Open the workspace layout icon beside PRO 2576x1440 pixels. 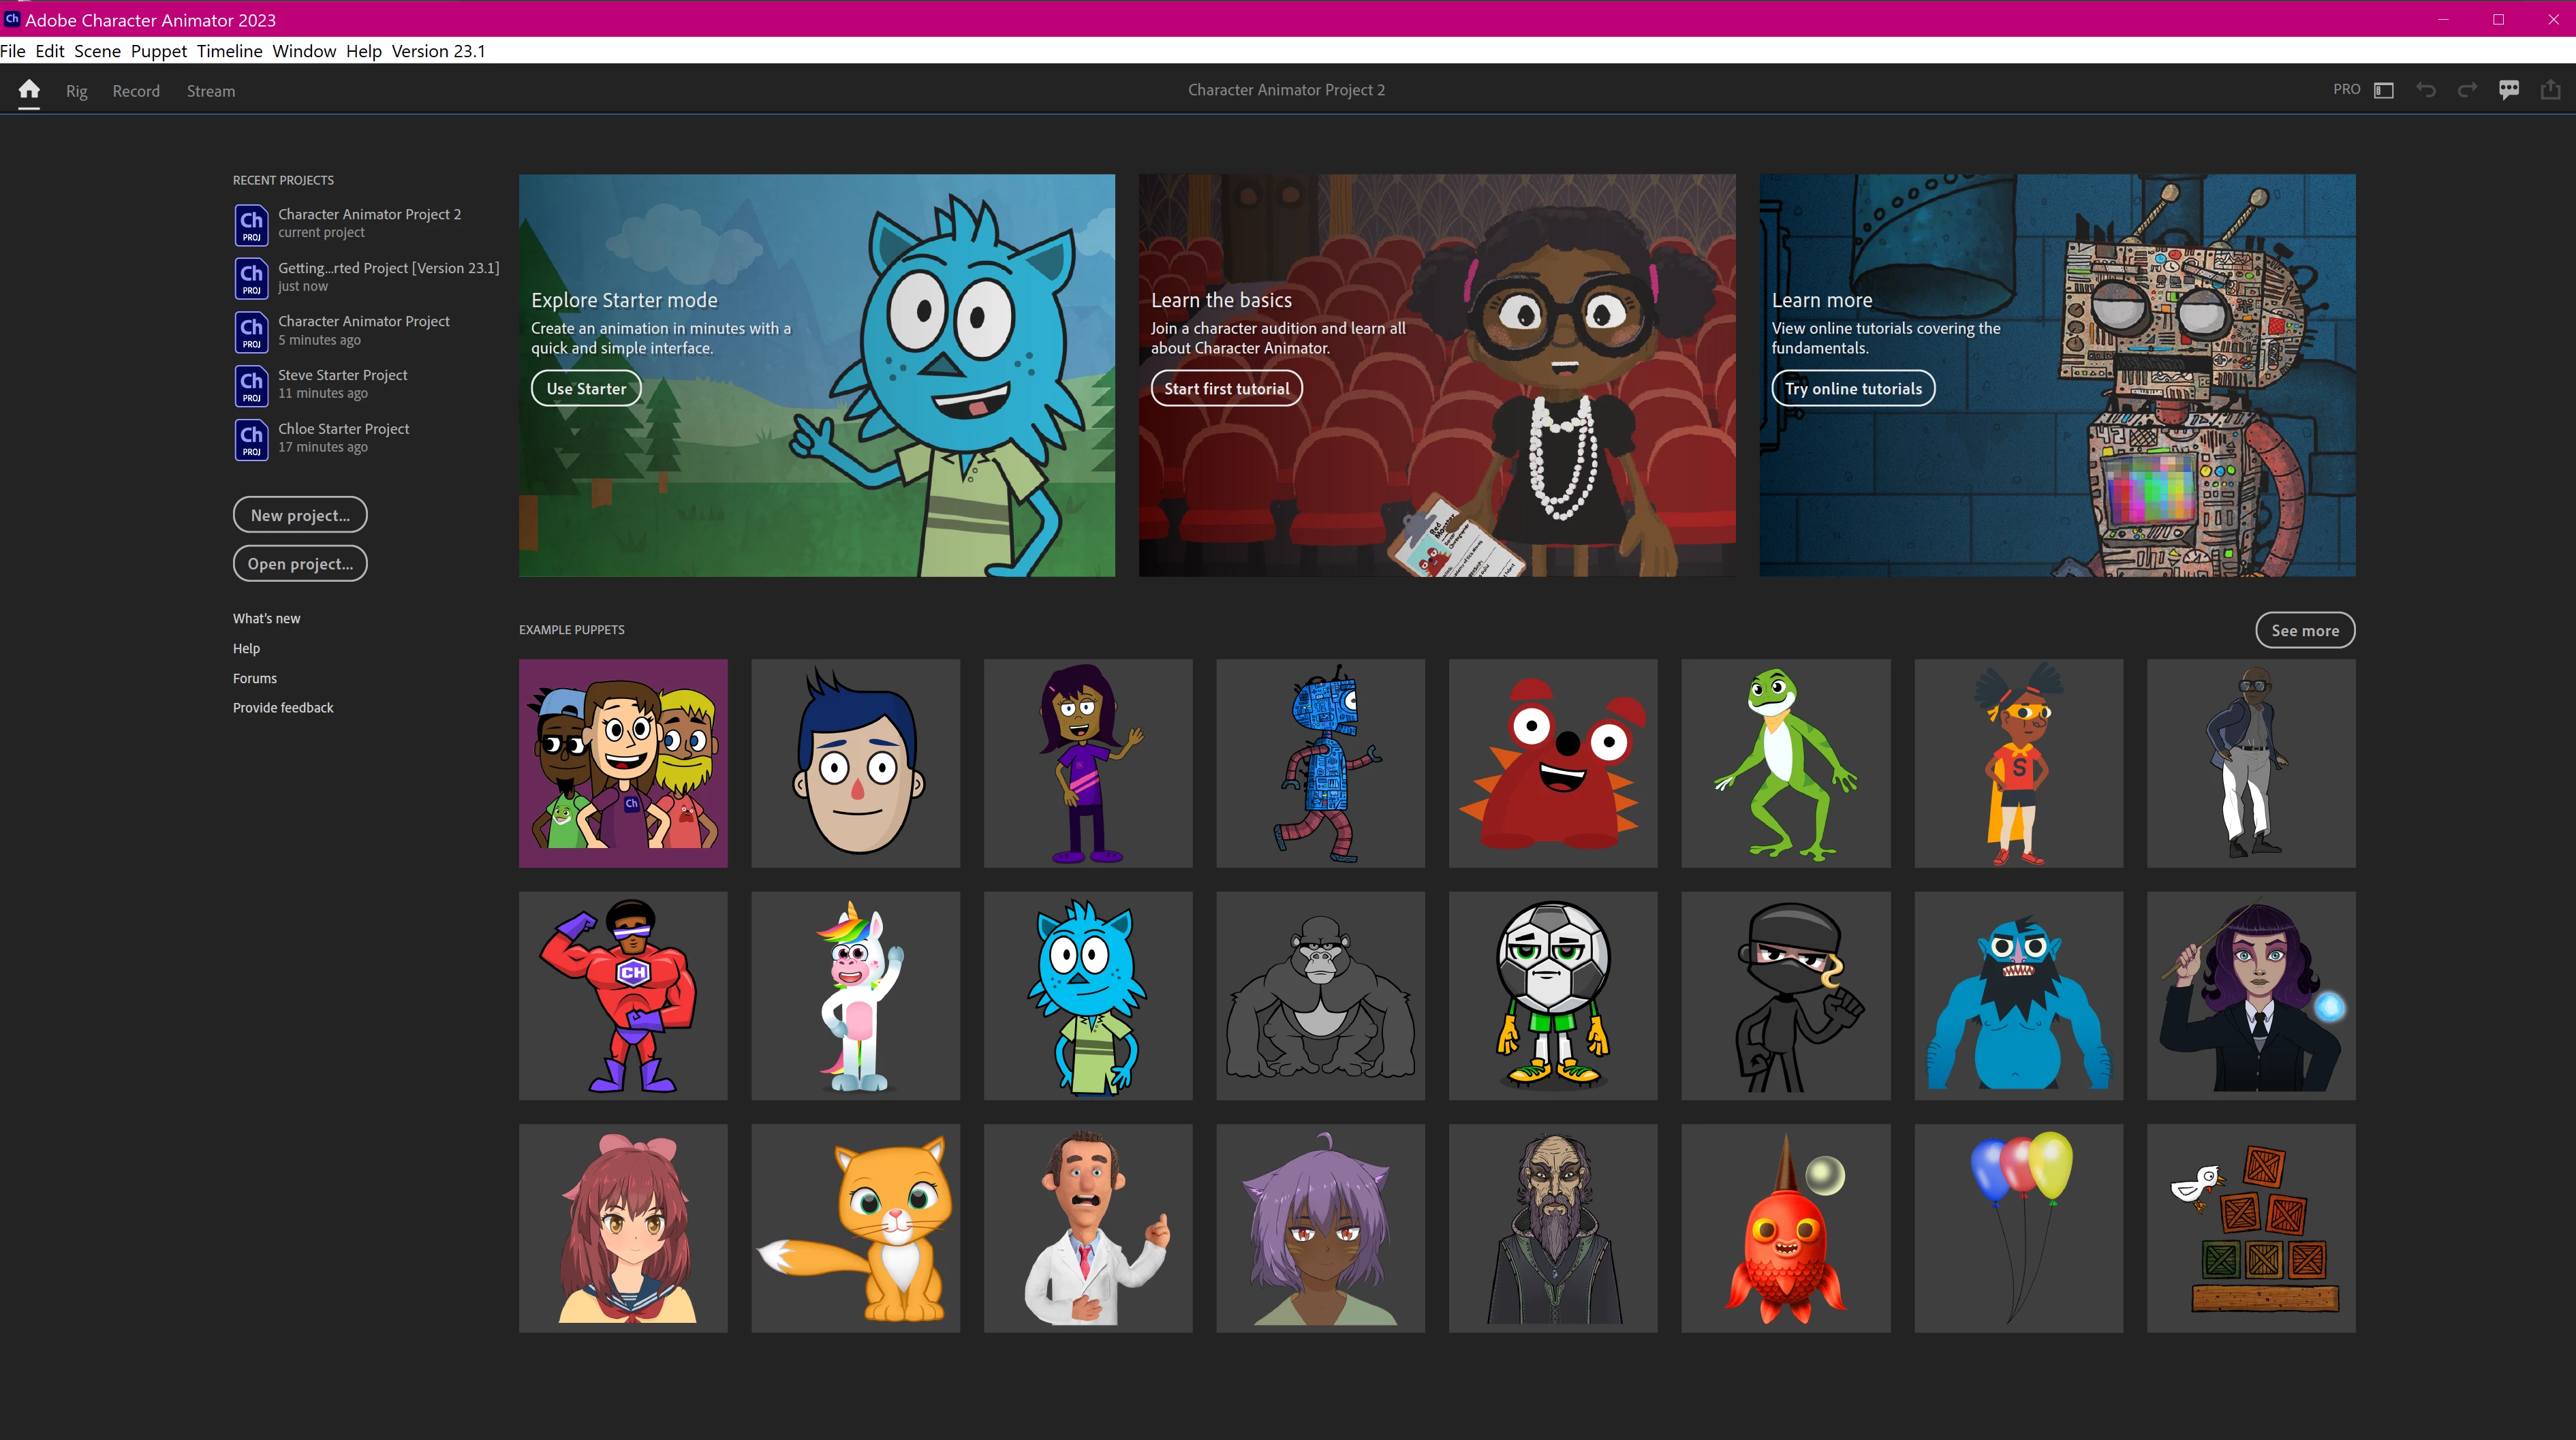tap(2384, 90)
